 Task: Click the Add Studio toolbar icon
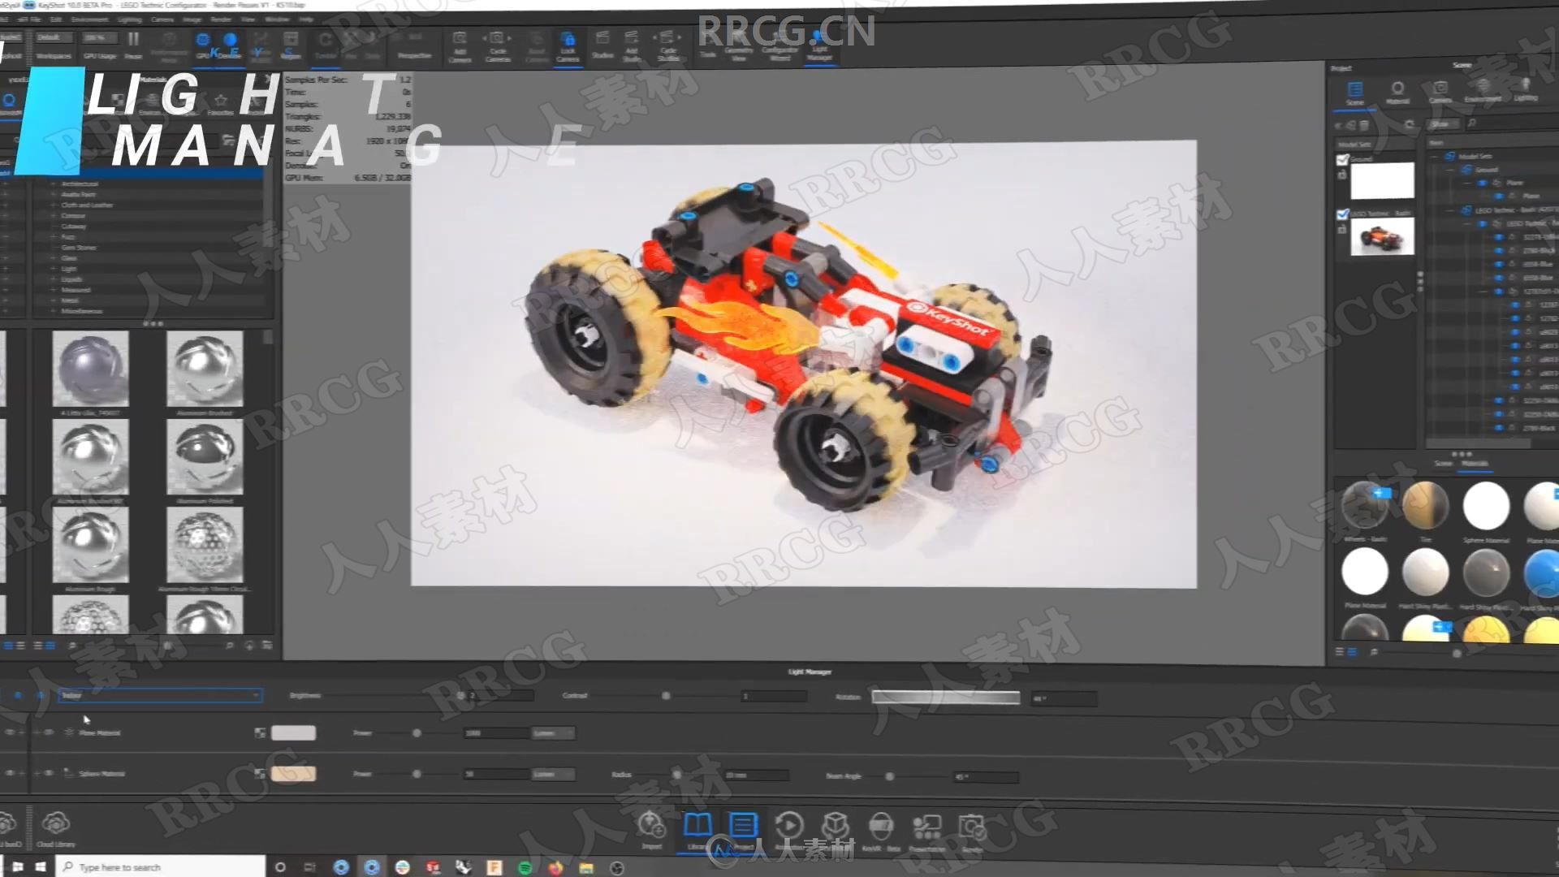632,46
